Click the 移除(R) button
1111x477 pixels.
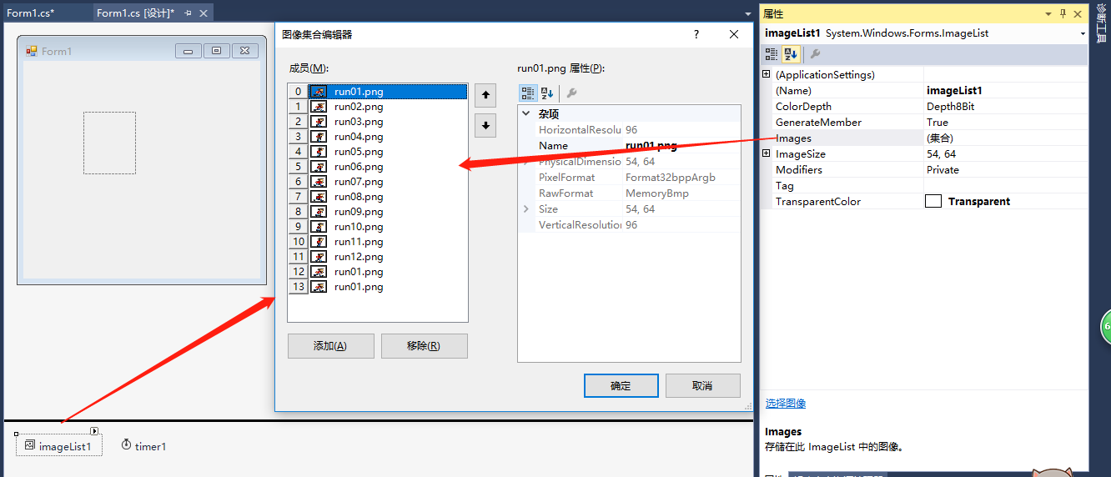424,346
